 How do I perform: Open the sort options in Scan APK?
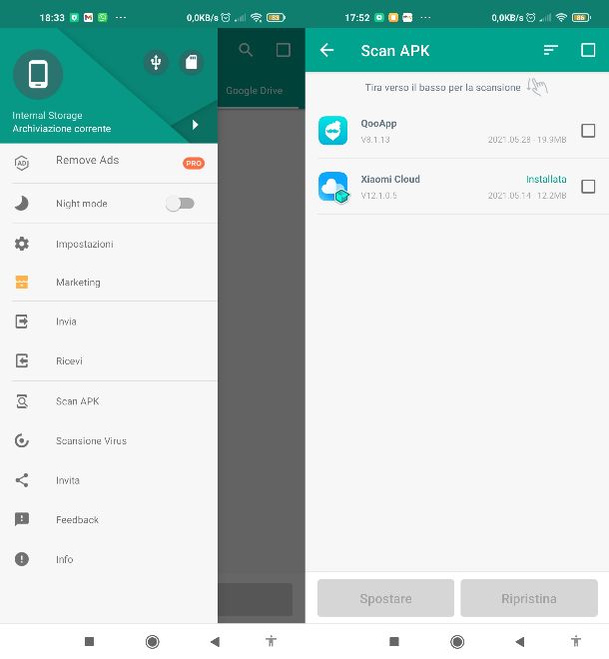click(x=550, y=51)
